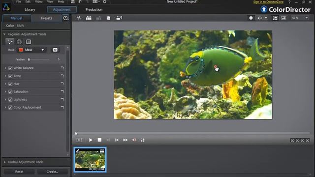Click the Create... button
This screenshot has width=315, height=177.
[52, 172]
